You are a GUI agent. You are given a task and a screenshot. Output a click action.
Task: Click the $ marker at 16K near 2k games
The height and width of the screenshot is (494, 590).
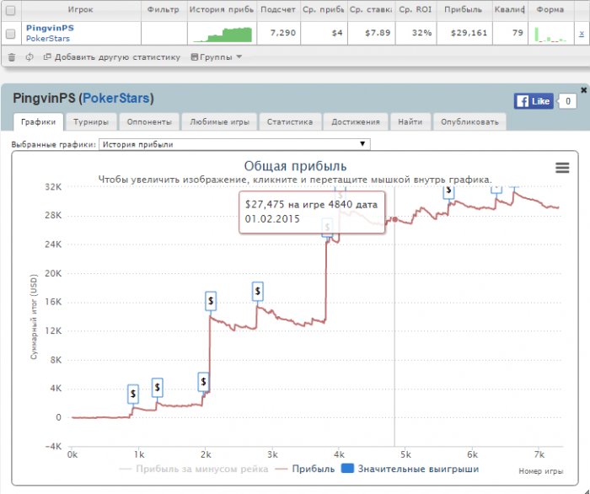coord(211,301)
